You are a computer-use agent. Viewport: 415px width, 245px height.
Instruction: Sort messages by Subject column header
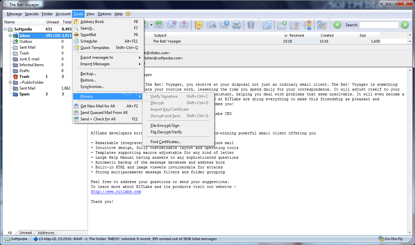click(x=217, y=35)
